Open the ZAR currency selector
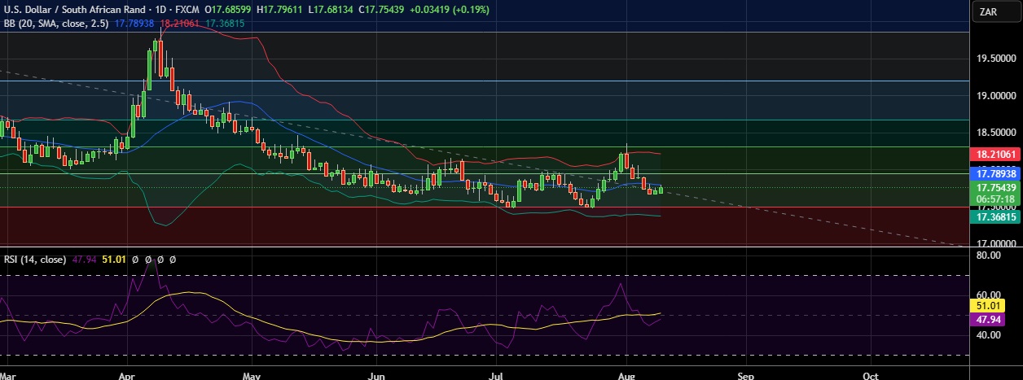 [x=989, y=11]
